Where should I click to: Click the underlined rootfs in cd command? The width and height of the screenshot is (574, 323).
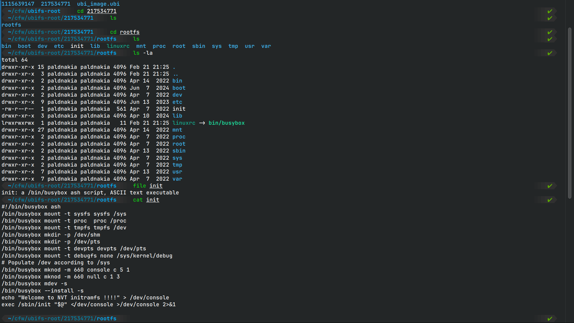129,32
